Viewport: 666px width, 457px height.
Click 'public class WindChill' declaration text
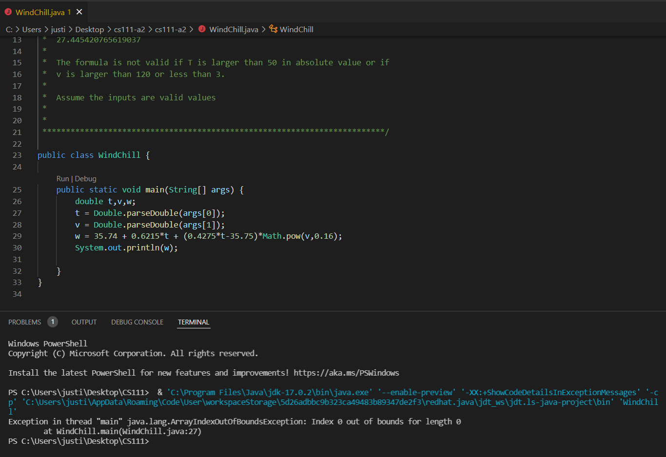coord(89,155)
